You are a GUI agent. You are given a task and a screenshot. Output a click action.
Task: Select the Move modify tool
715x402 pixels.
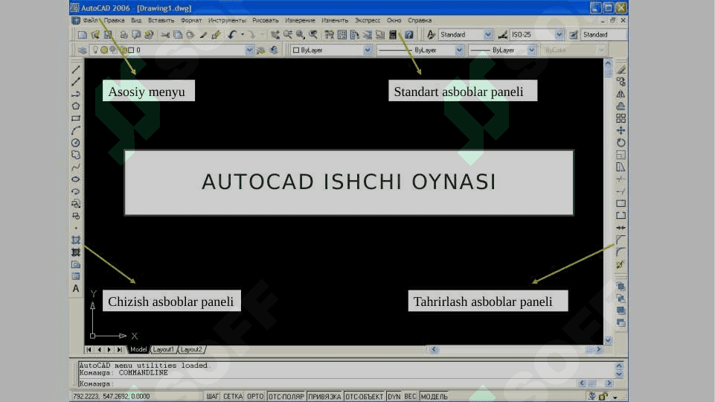[x=621, y=130]
